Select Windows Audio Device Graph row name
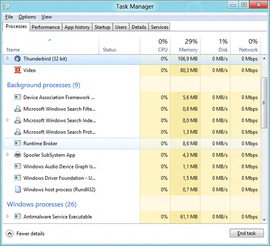Image resolution: width=270 pixels, height=246 pixels. coord(60,167)
